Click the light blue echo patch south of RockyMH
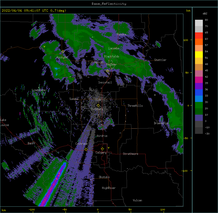This screenshot has width=218, height=213. click(x=57, y=69)
